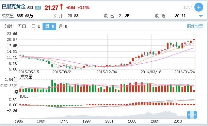Click the blue plus add-to-watchlist button

tap(198, 7)
